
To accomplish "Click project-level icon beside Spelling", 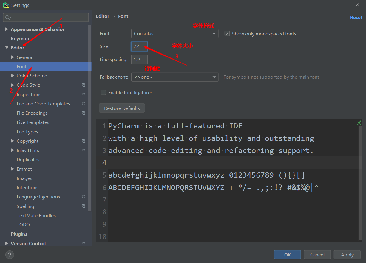I will [x=84, y=206].
